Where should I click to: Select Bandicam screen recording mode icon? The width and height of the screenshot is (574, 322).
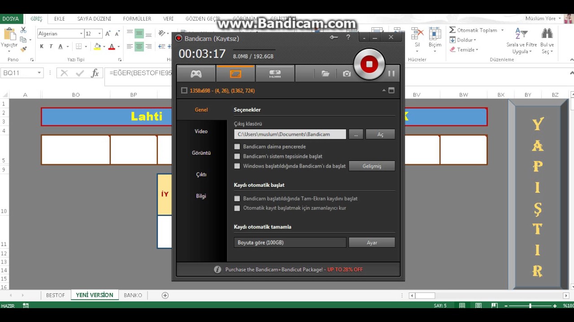pyautogui.click(x=235, y=74)
